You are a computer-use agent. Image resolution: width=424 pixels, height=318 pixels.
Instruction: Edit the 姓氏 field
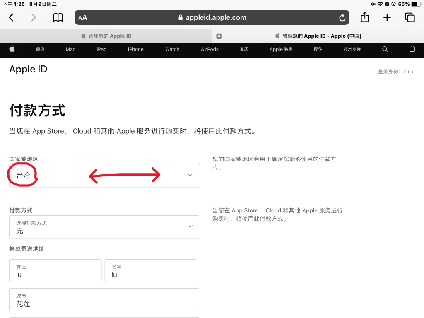pos(55,271)
